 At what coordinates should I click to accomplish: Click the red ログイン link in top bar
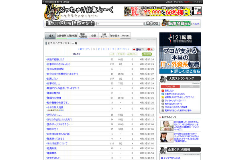(188, 2)
